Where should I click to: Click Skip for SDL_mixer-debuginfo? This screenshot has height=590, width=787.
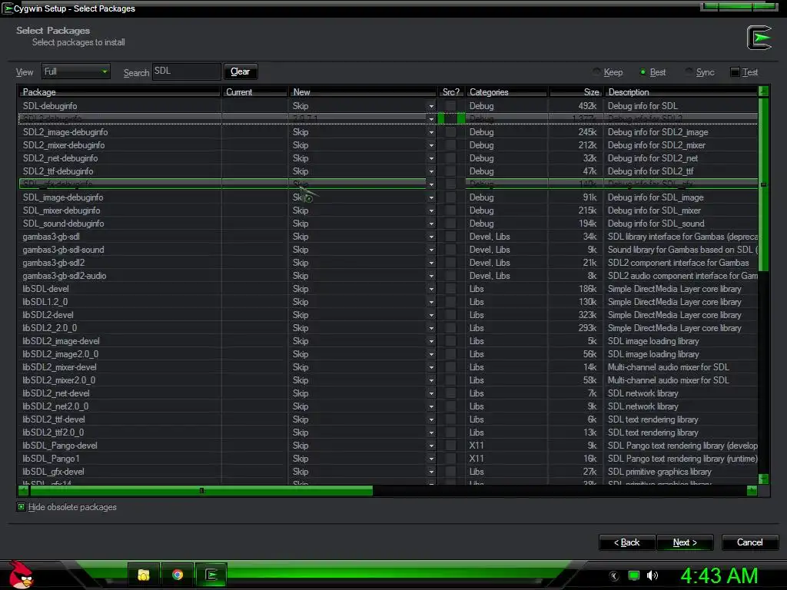301,210
